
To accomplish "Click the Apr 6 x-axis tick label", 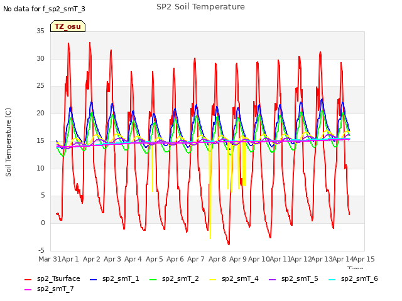I will click(x=175, y=259).
